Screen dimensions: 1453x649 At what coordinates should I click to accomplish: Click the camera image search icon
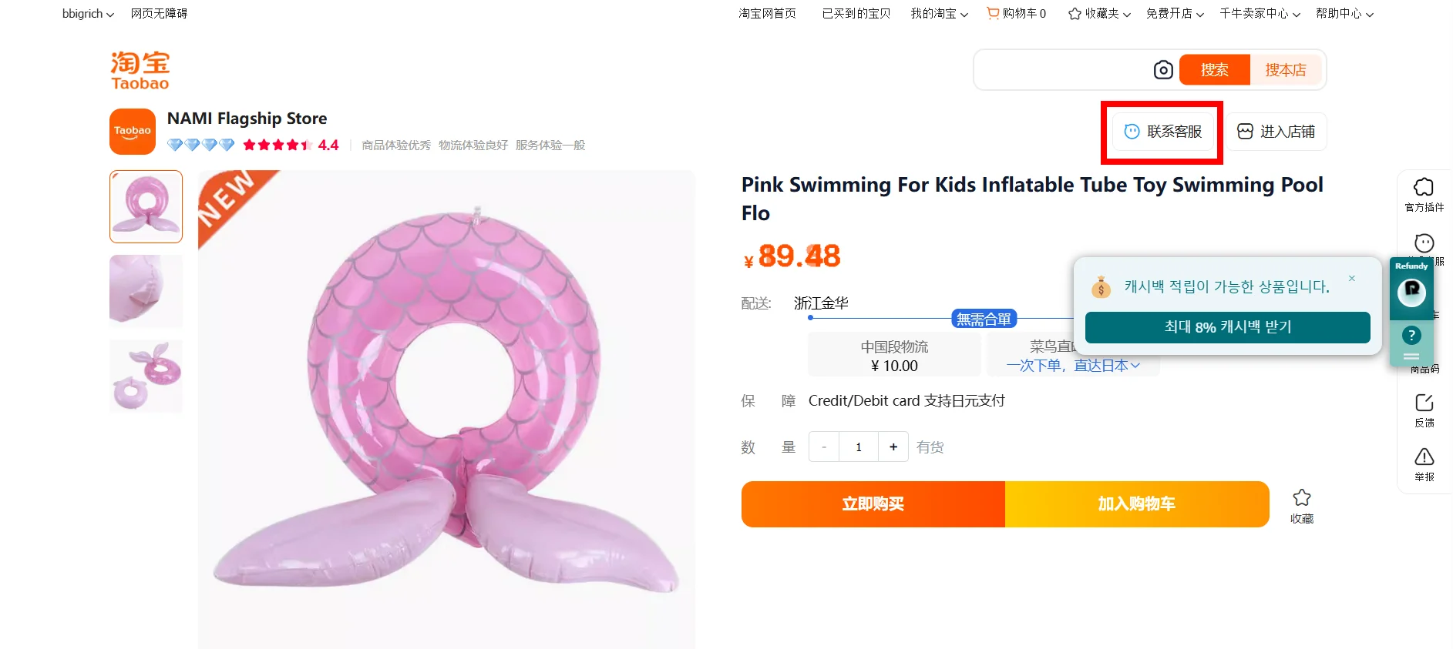(1163, 70)
